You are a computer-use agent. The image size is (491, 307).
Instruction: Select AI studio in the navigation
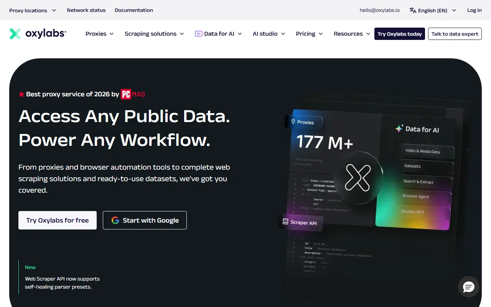[x=269, y=34]
